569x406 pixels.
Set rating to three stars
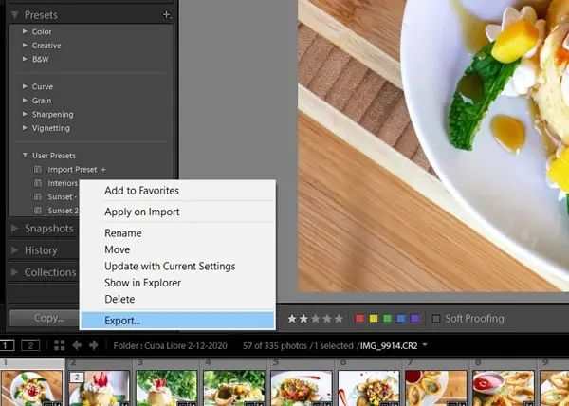(x=316, y=319)
